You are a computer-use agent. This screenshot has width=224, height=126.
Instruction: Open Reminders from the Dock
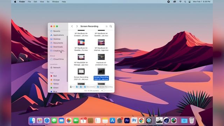coord(98,120)
